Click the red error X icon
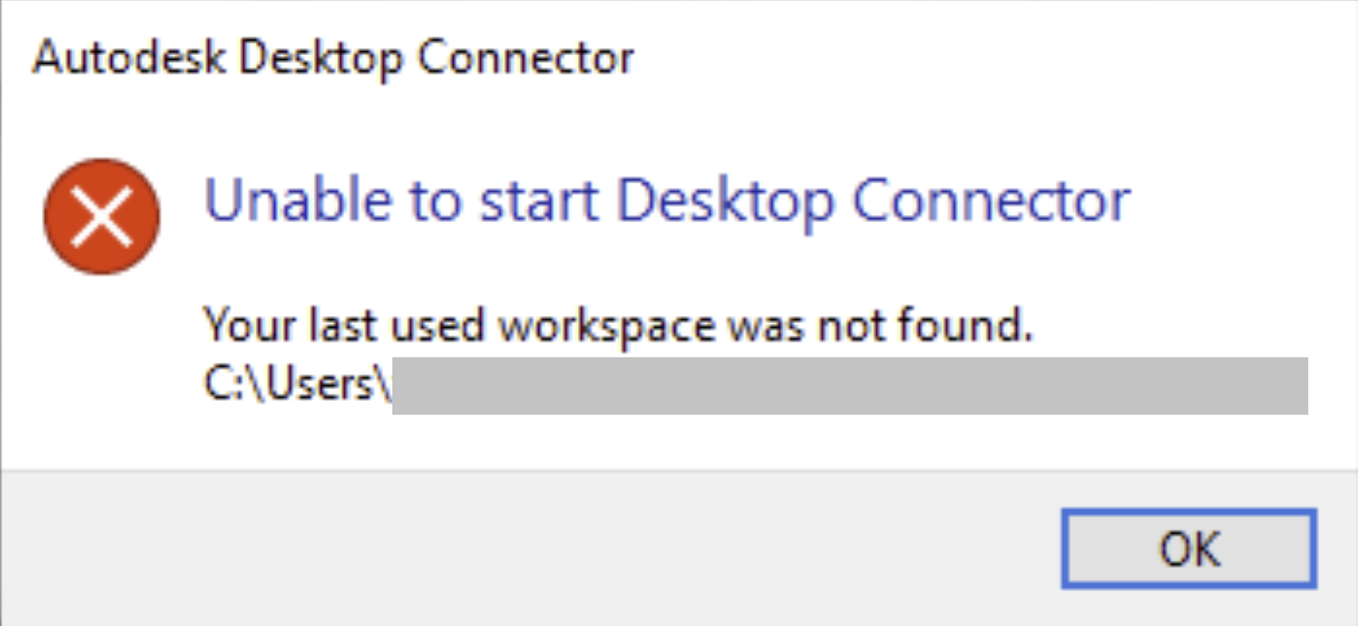 [x=102, y=217]
